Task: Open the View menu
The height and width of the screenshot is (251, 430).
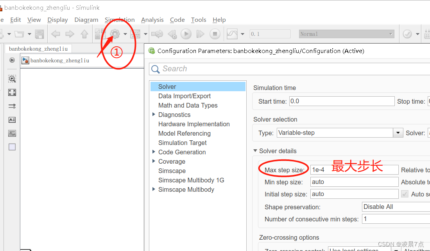Action: (x=34, y=20)
